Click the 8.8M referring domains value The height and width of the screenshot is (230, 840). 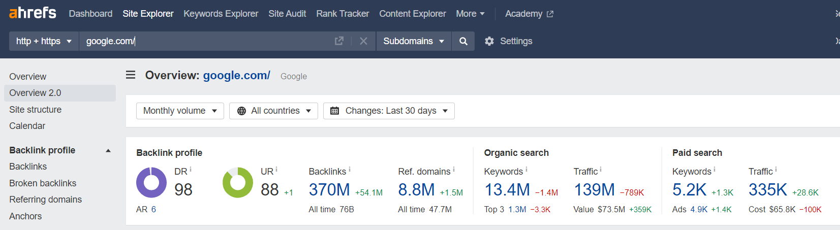[416, 190]
